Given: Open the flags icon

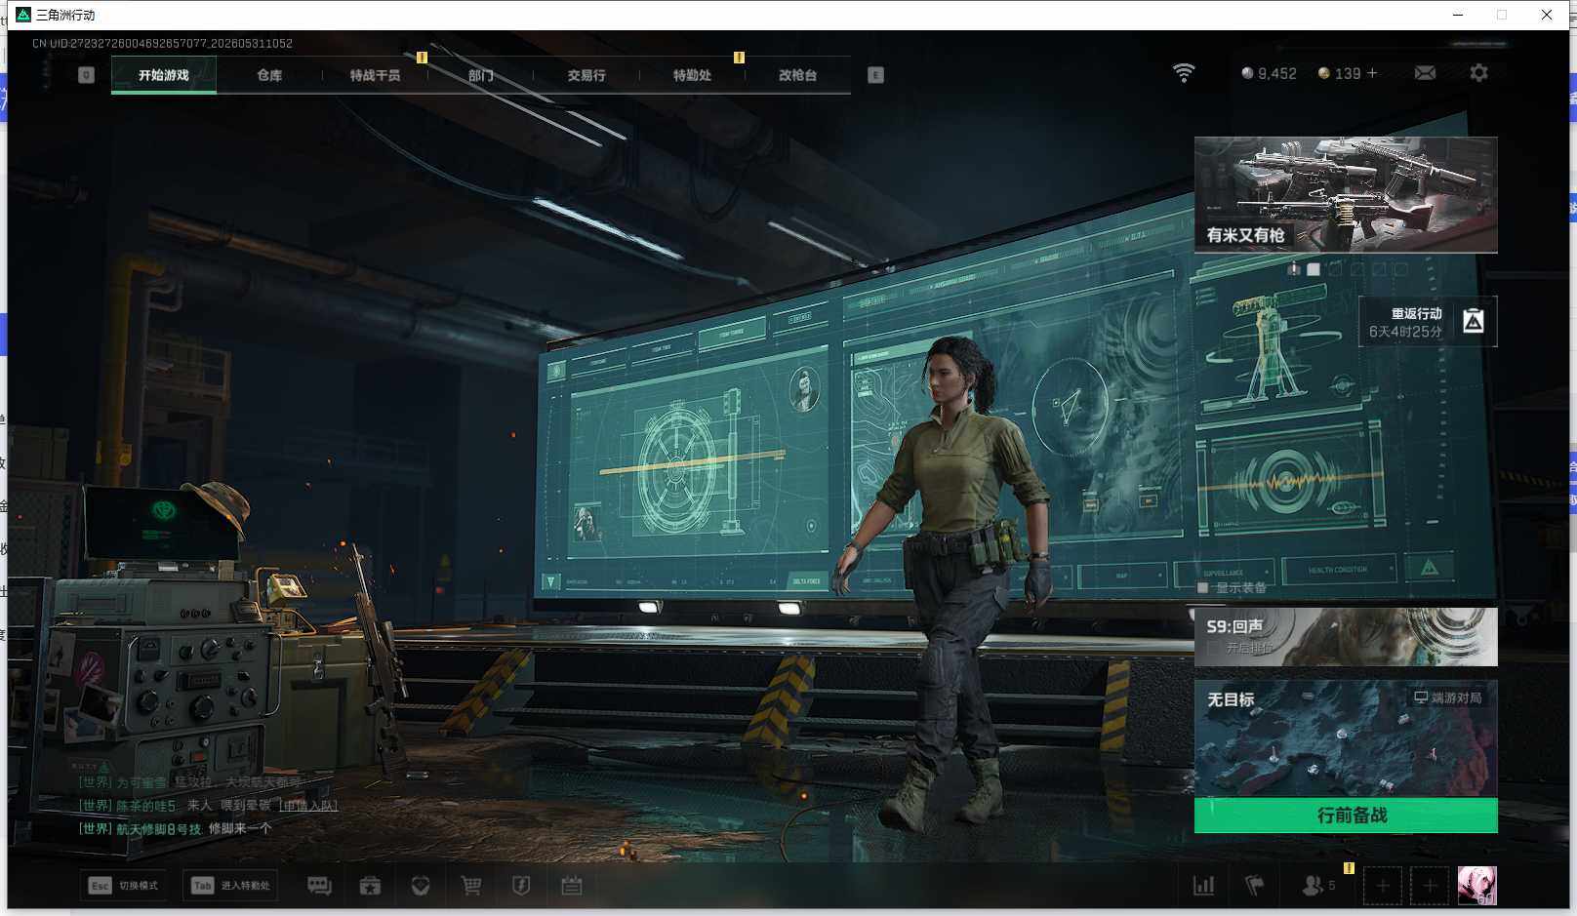Looking at the screenshot, I should pos(1255,886).
